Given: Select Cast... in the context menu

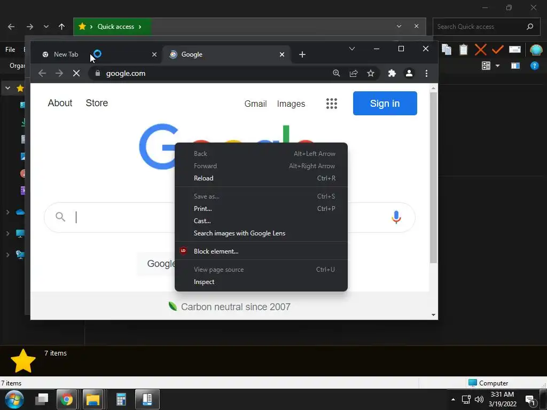Looking at the screenshot, I should pos(261,220).
